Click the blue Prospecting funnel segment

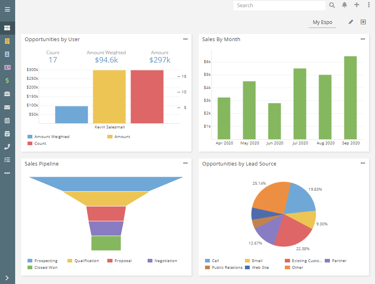(106, 184)
